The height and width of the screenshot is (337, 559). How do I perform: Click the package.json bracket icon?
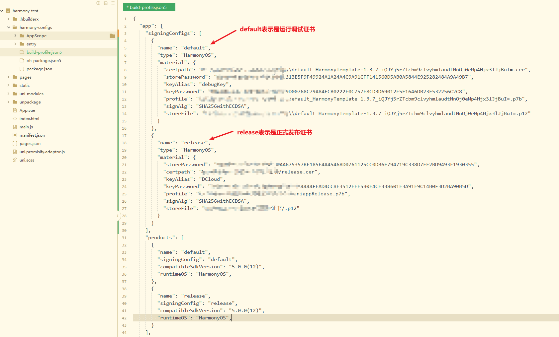tap(22, 69)
